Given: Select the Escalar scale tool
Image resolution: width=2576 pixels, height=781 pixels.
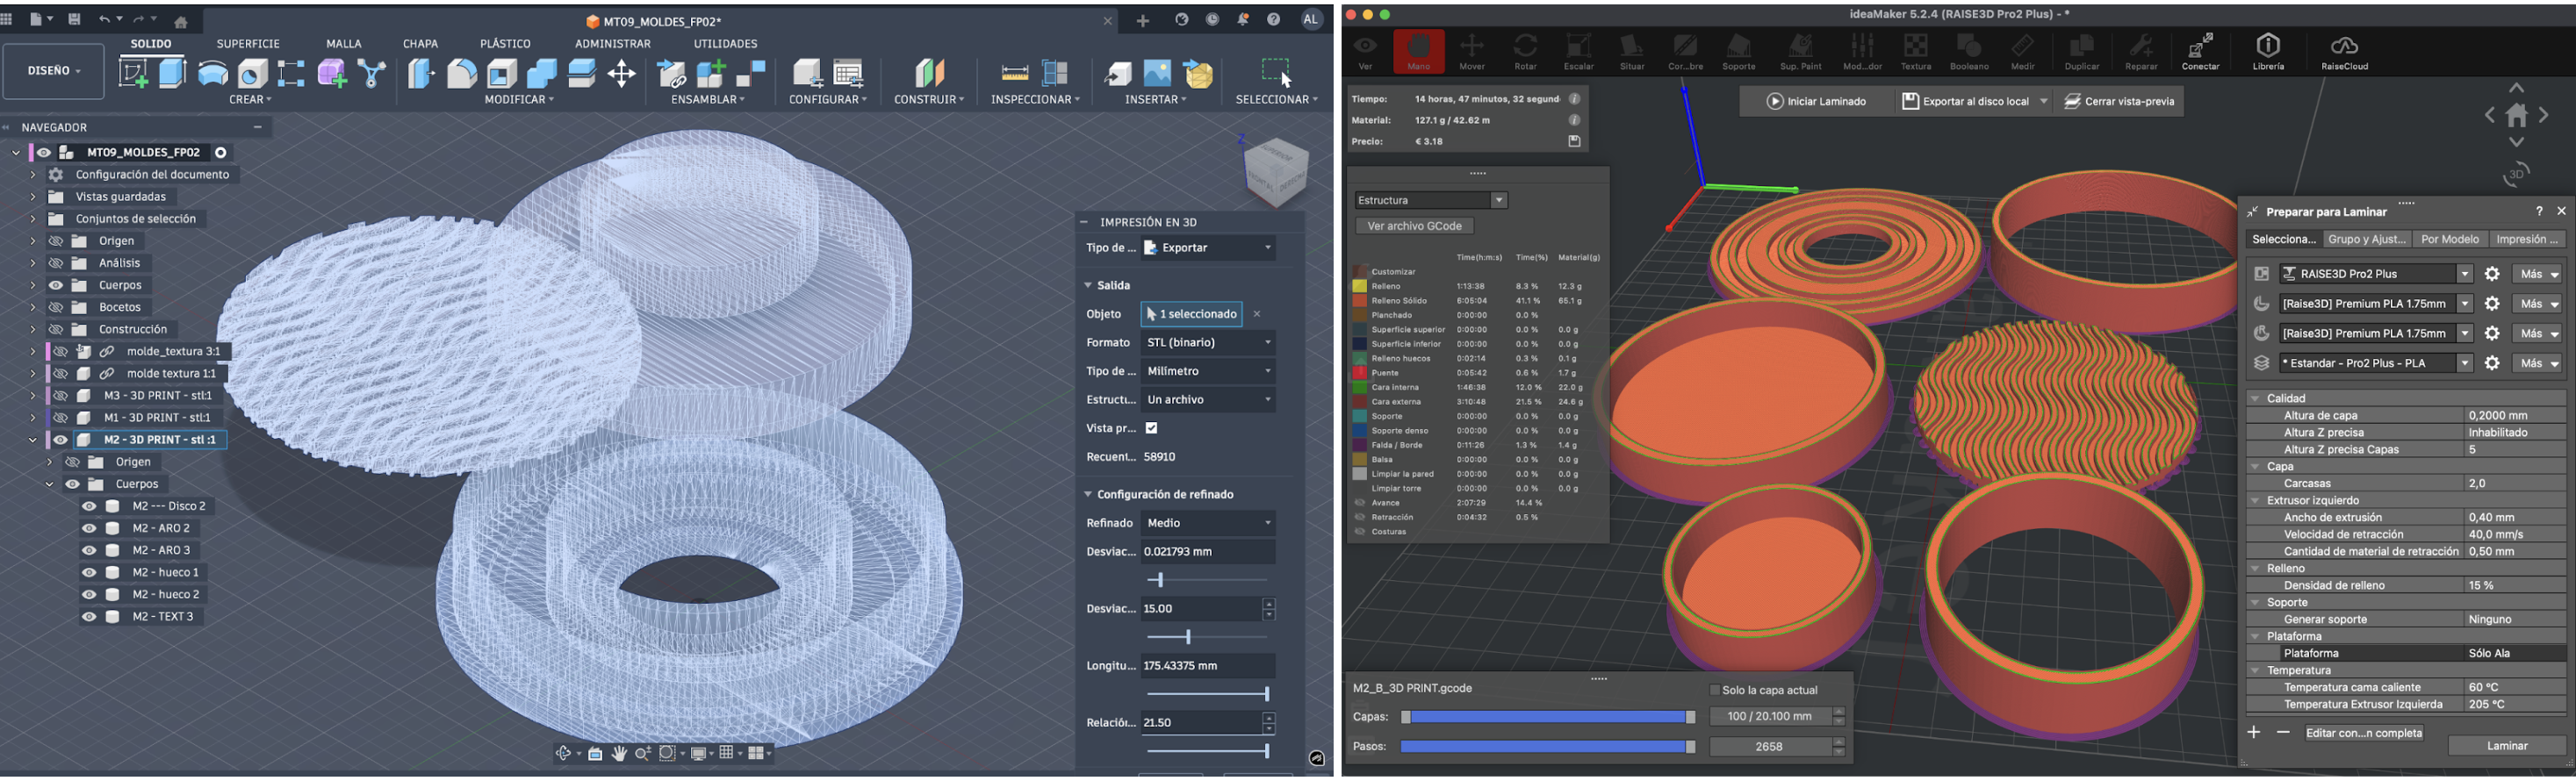Looking at the screenshot, I should (1578, 51).
